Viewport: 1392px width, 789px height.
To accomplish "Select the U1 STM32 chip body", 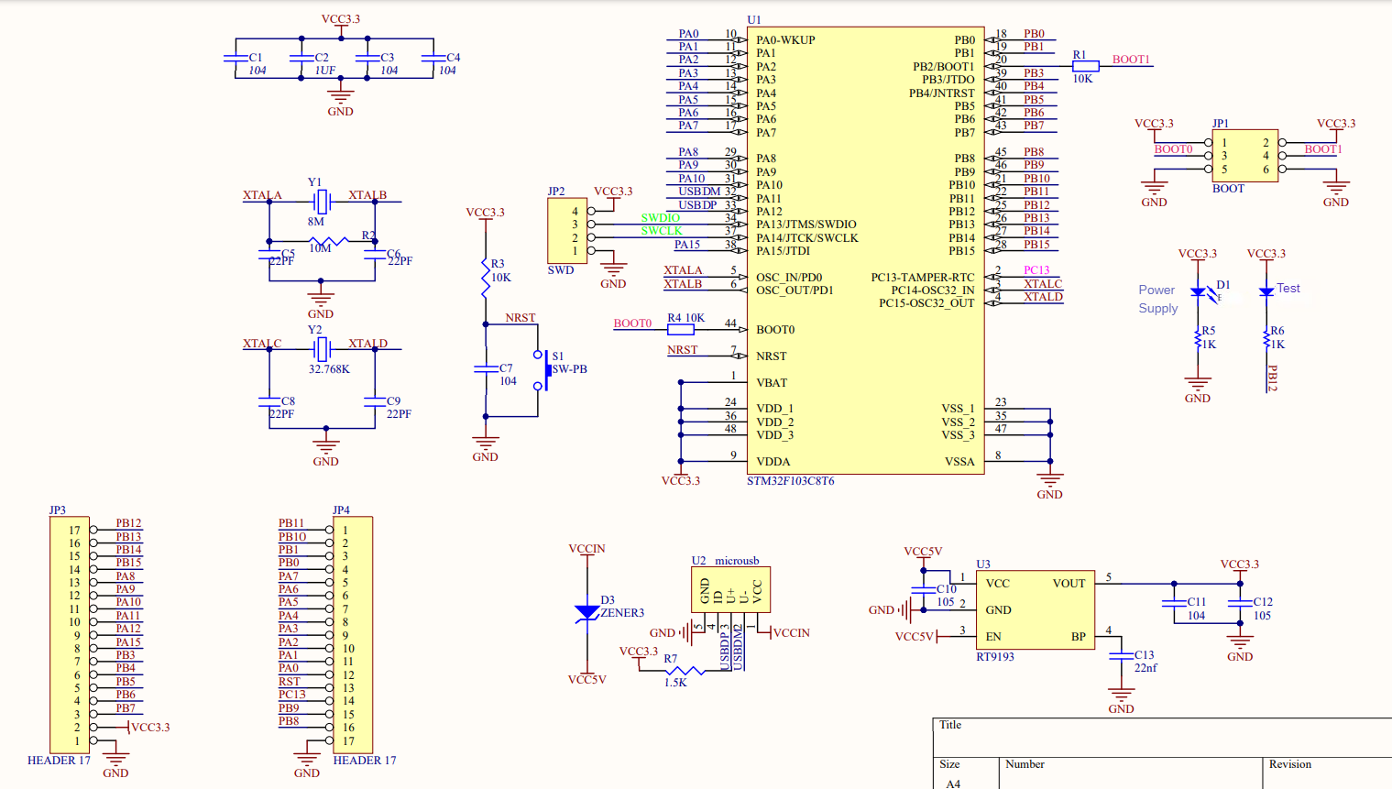I will pos(866,250).
